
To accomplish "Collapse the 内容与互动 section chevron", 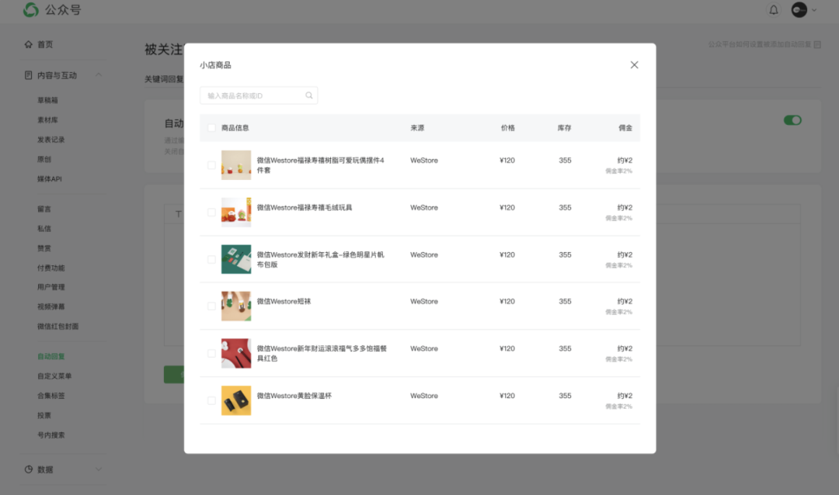I will (99, 75).
